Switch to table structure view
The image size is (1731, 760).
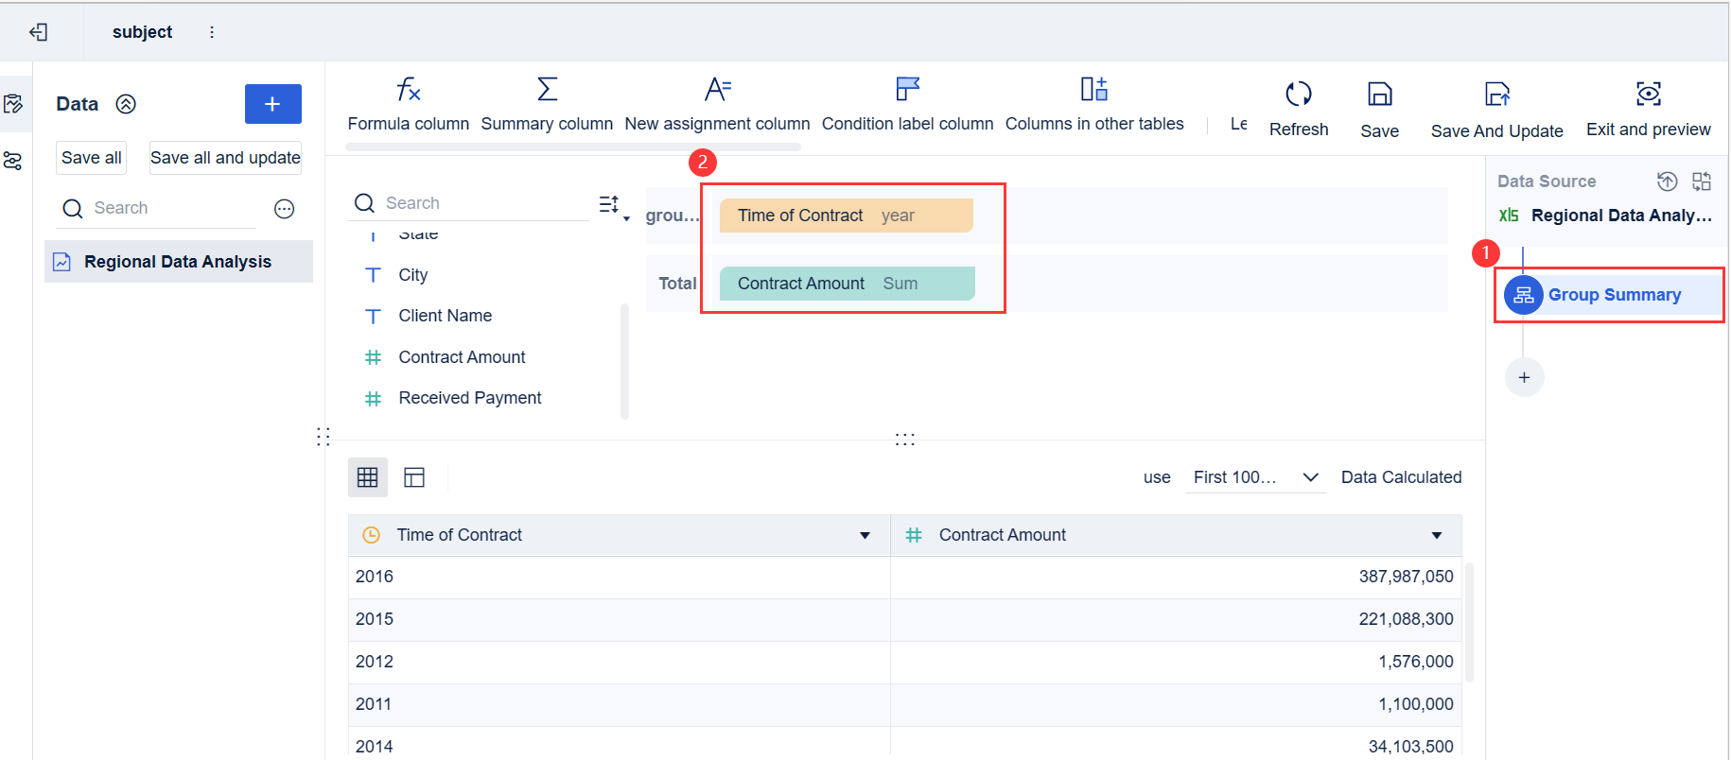tap(414, 477)
